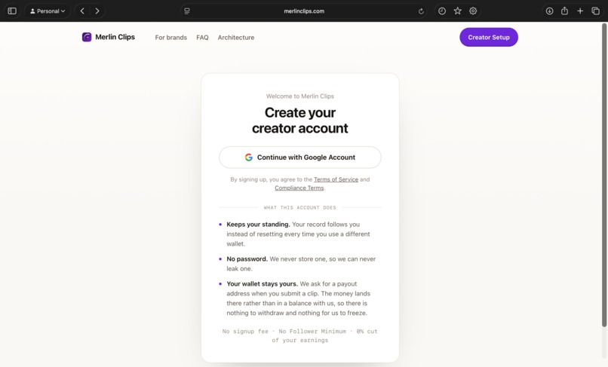Open a new tab with plus icon

(580, 11)
